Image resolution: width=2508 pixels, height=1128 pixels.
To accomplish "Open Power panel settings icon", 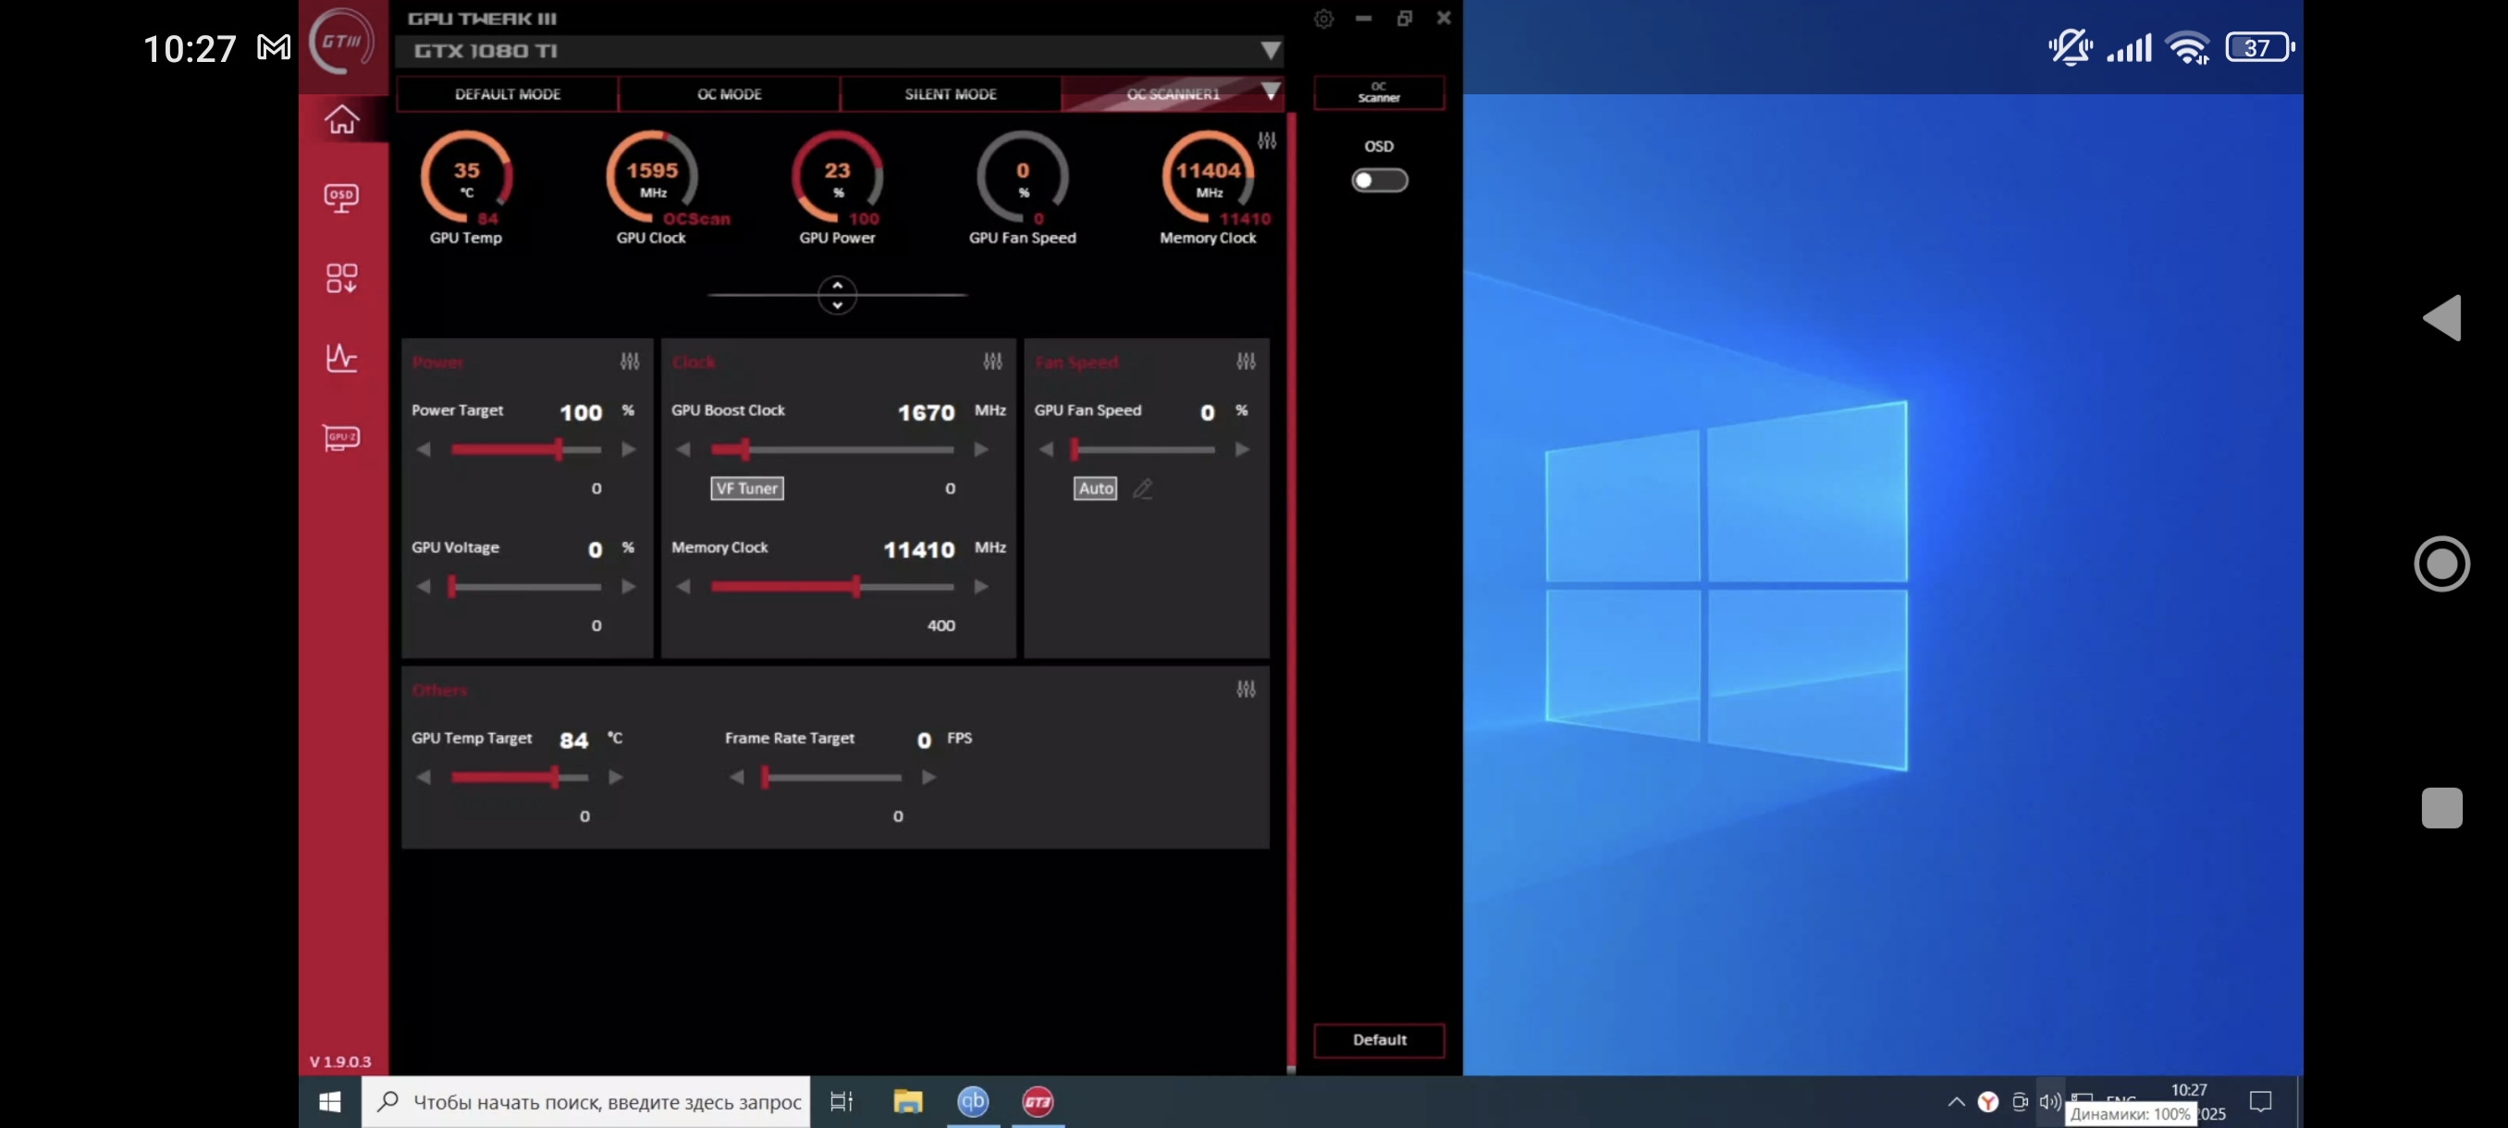I will (x=630, y=362).
